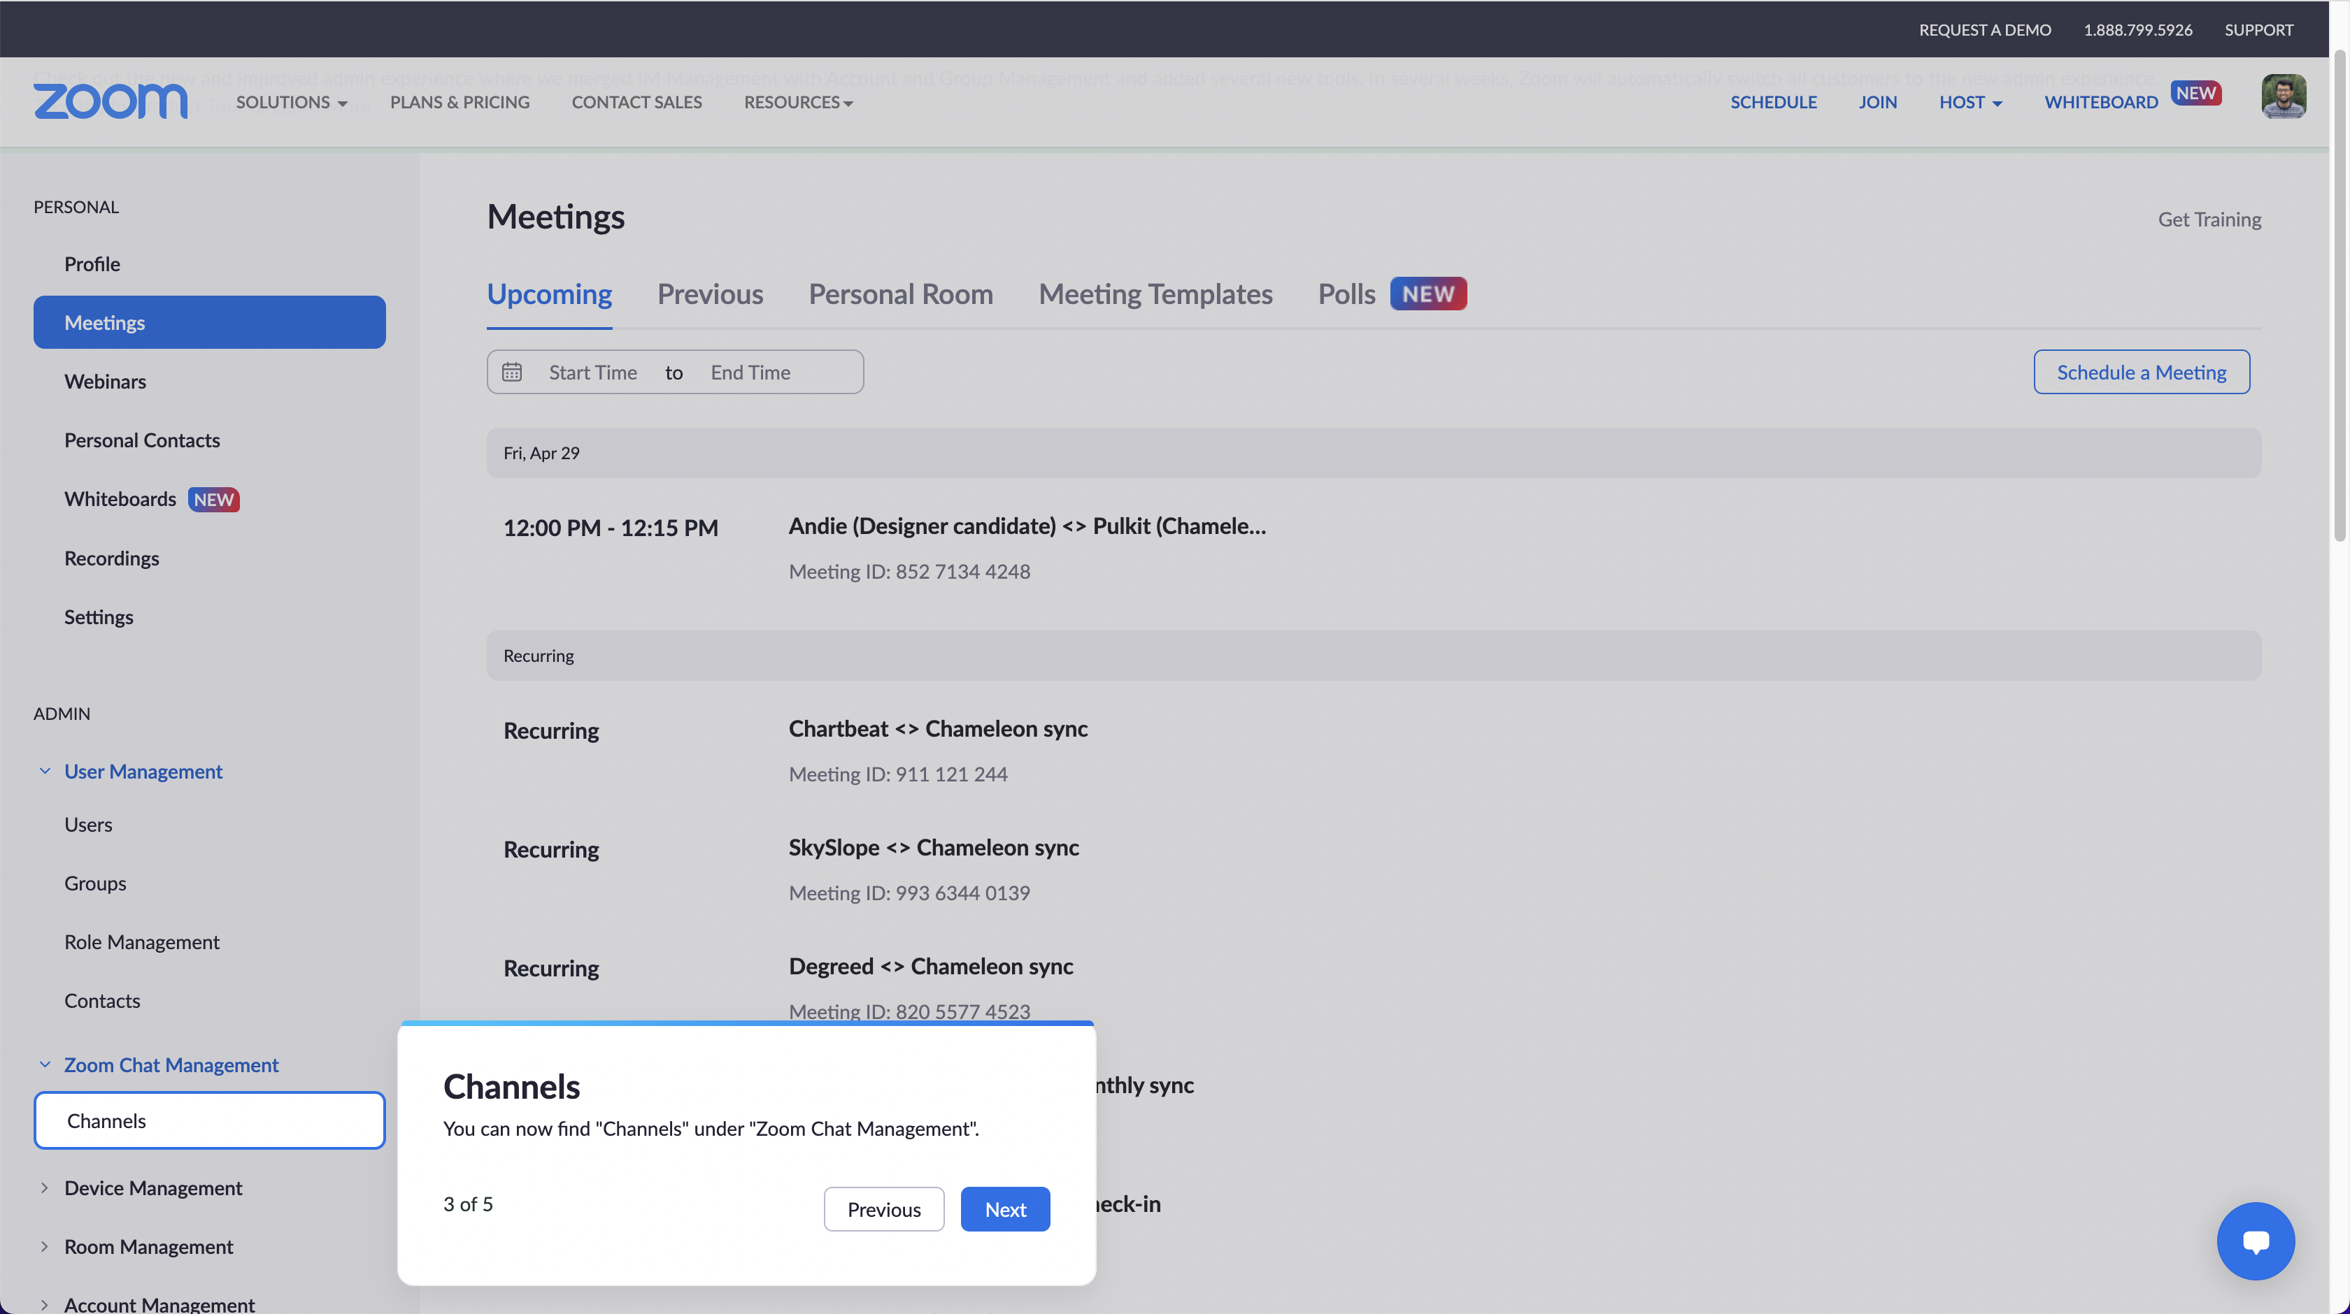Click Next in the Channels tooltip
The height and width of the screenshot is (1314, 2350).
coord(1005,1209)
